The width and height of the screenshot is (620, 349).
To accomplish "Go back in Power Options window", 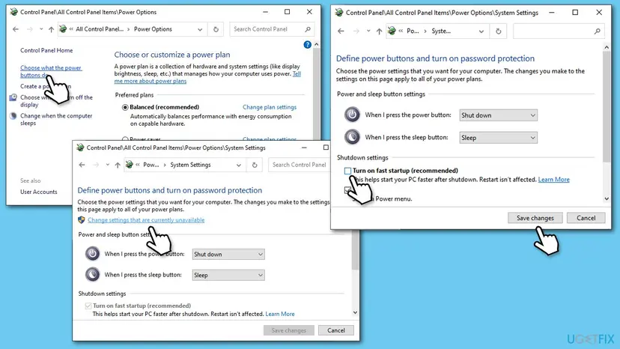I will (16, 29).
